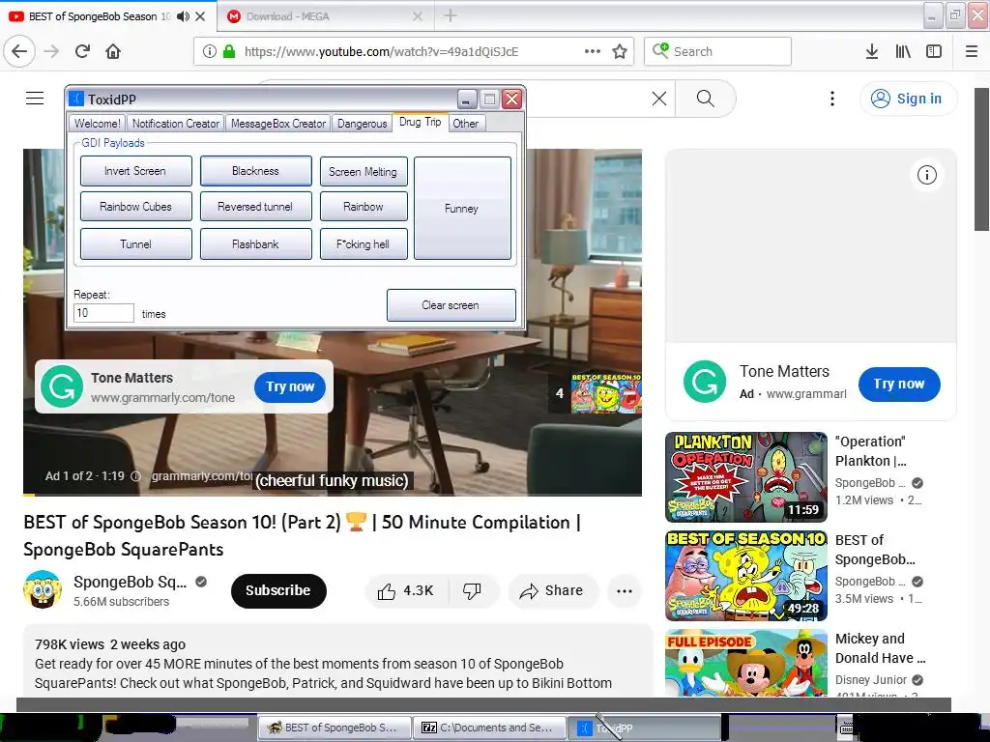Go back with the browser back arrow
The image size is (990, 742).
(19, 51)
